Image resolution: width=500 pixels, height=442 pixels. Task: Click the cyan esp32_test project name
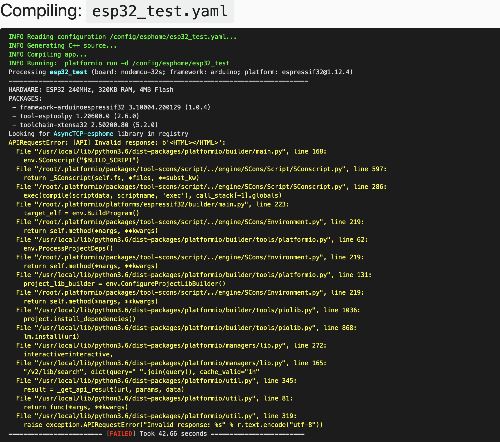[68, 72]
